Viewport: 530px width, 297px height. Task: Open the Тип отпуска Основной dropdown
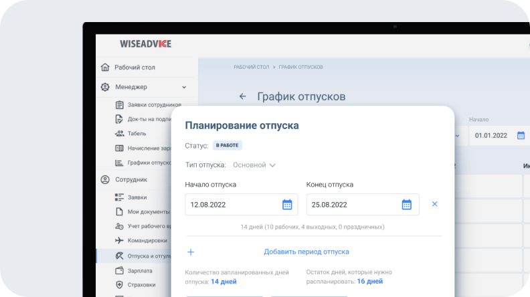pos(254,165)
